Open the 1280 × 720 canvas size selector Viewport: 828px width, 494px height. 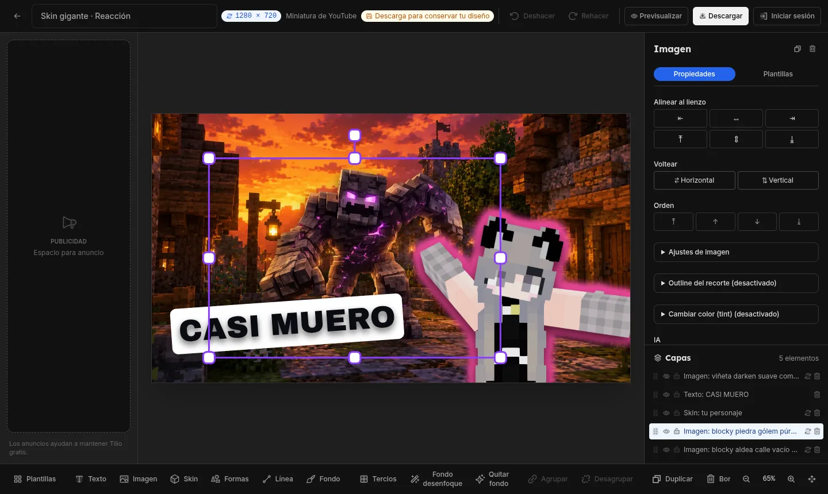pyautogui.click(x=251, y=16)
